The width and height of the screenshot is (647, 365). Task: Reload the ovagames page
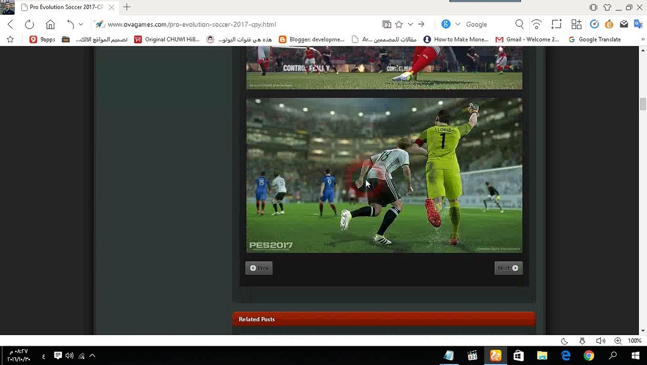click(29, 24)
